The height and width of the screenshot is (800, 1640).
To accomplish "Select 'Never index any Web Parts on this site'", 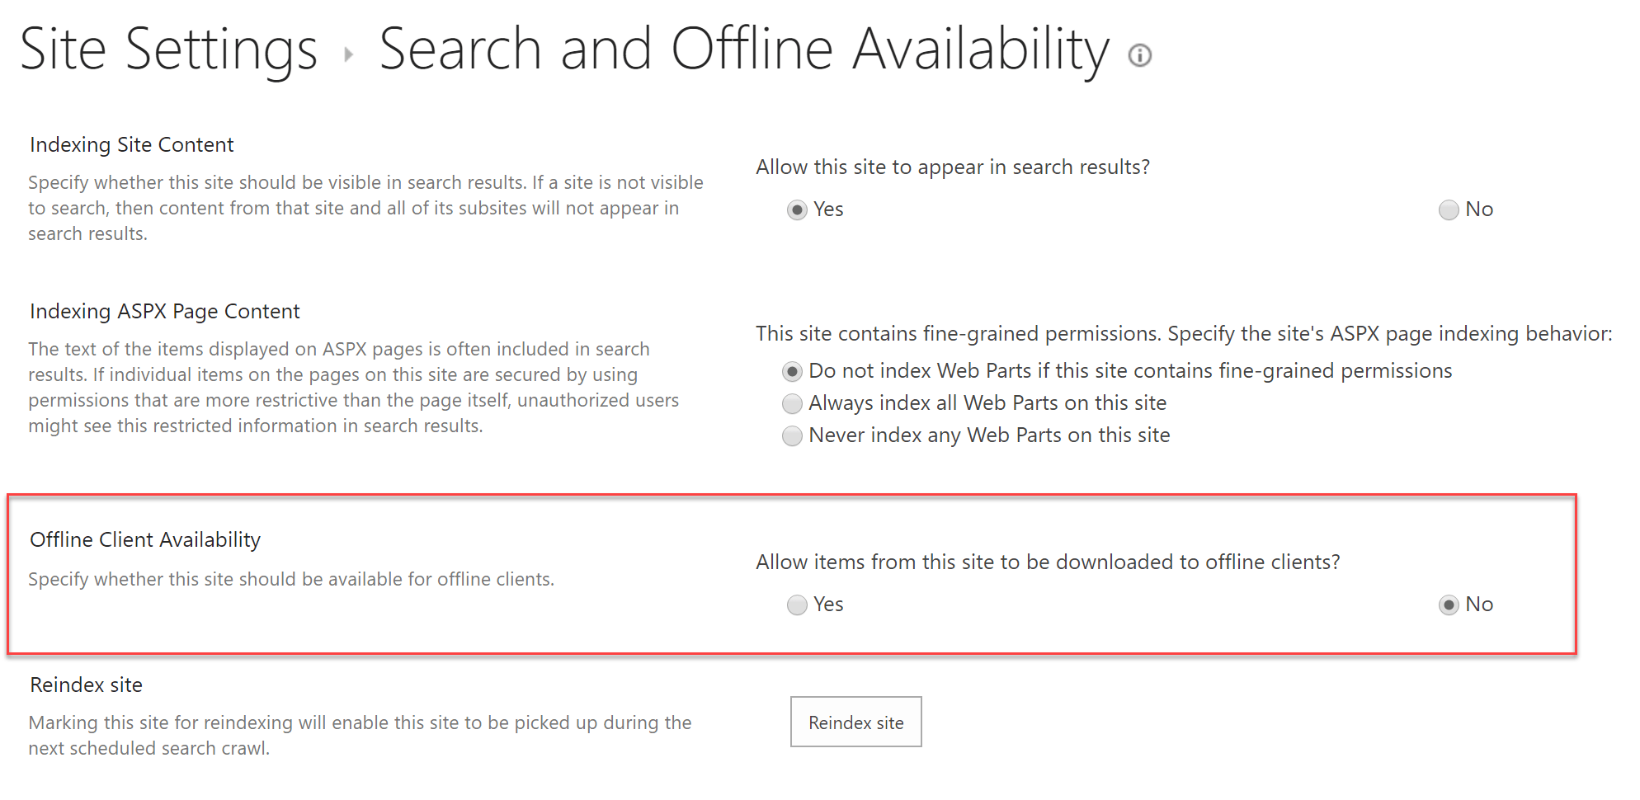I will pyautogui.click(x=792, y=435).
